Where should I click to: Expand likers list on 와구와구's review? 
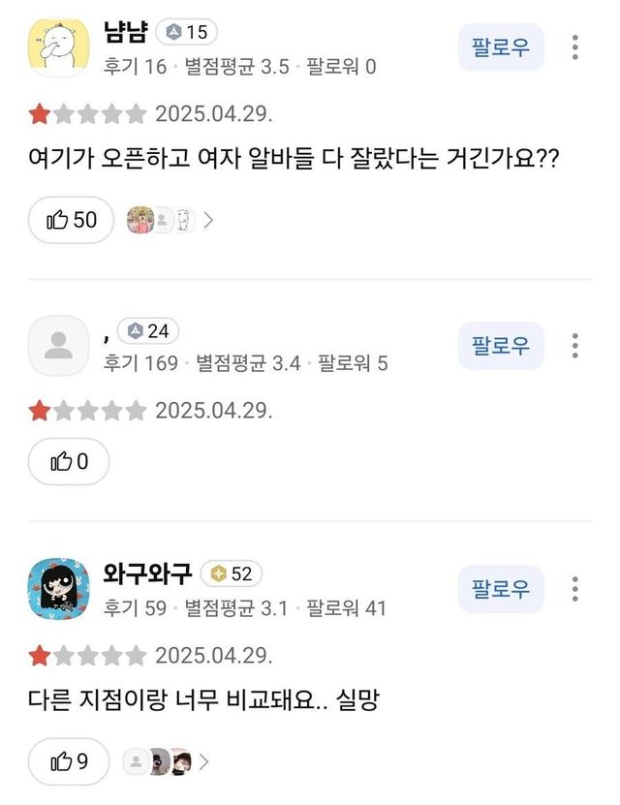tap(203, 761)
